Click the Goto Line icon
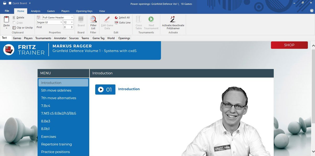Screen dimensions: 315x156 [116, 23]
